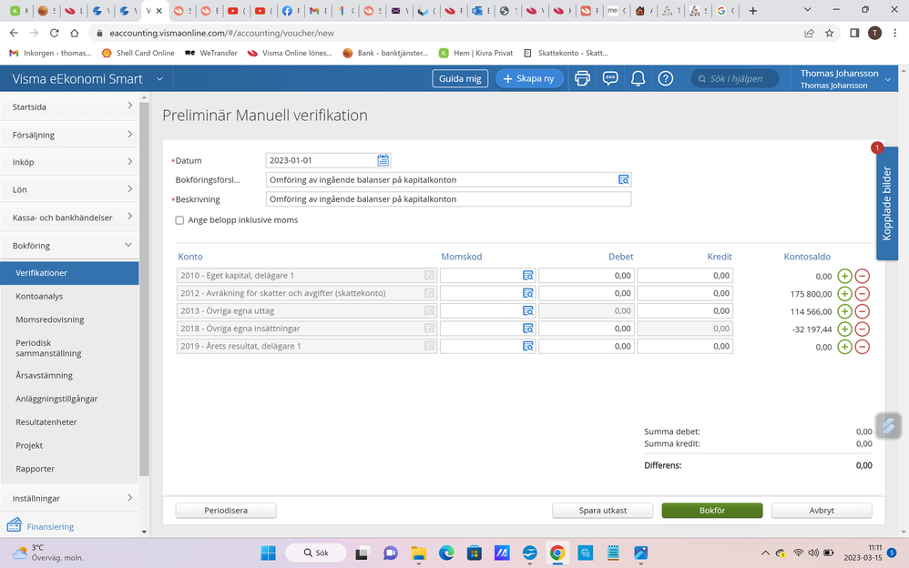
Task: Click Spara utkast button
Action: coord(602,511)
